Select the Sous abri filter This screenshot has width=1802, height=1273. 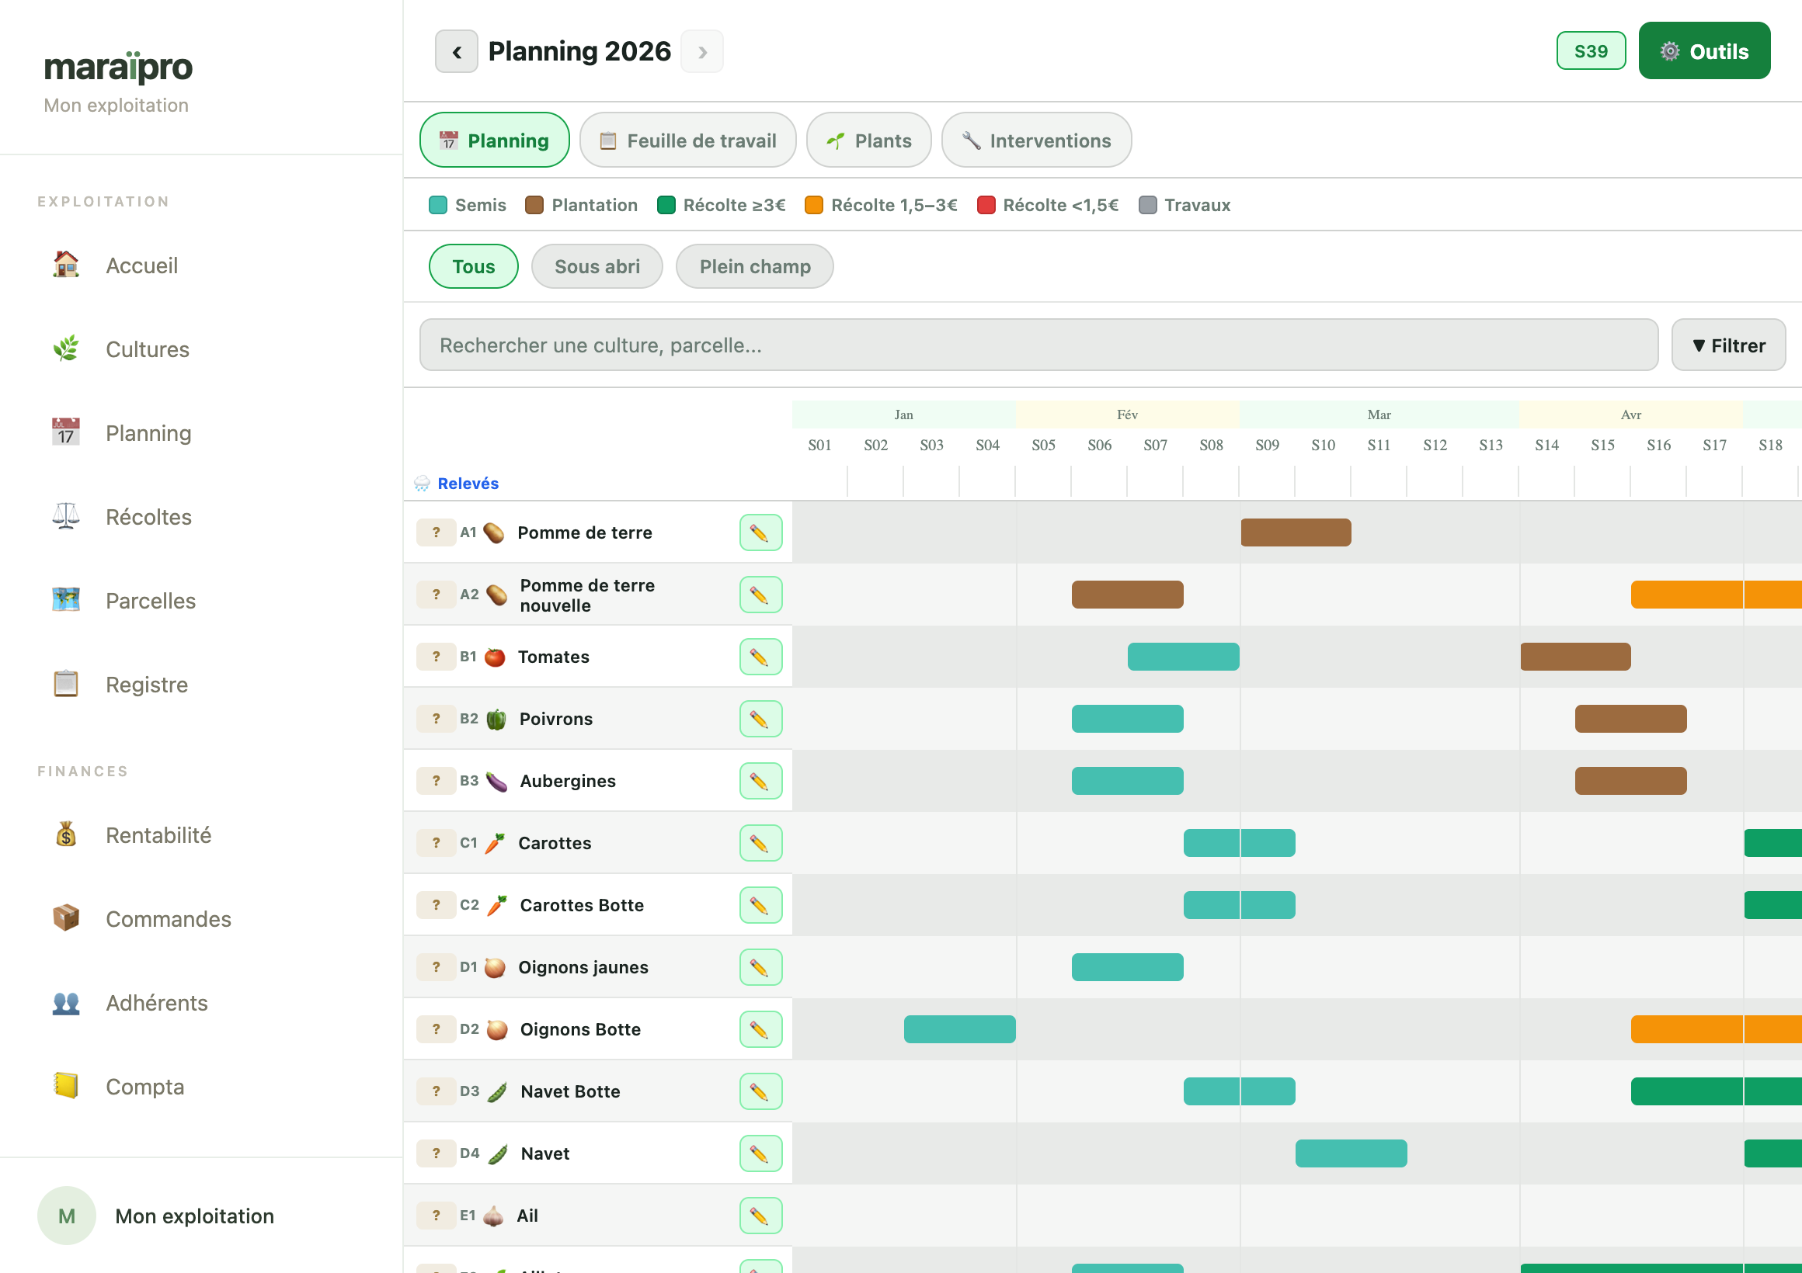pyautogui.click(x=597, y=267)
